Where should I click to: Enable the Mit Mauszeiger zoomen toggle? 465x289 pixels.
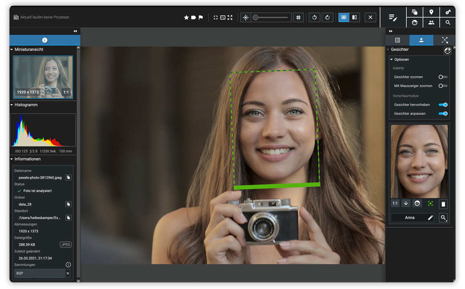[443, 86]
